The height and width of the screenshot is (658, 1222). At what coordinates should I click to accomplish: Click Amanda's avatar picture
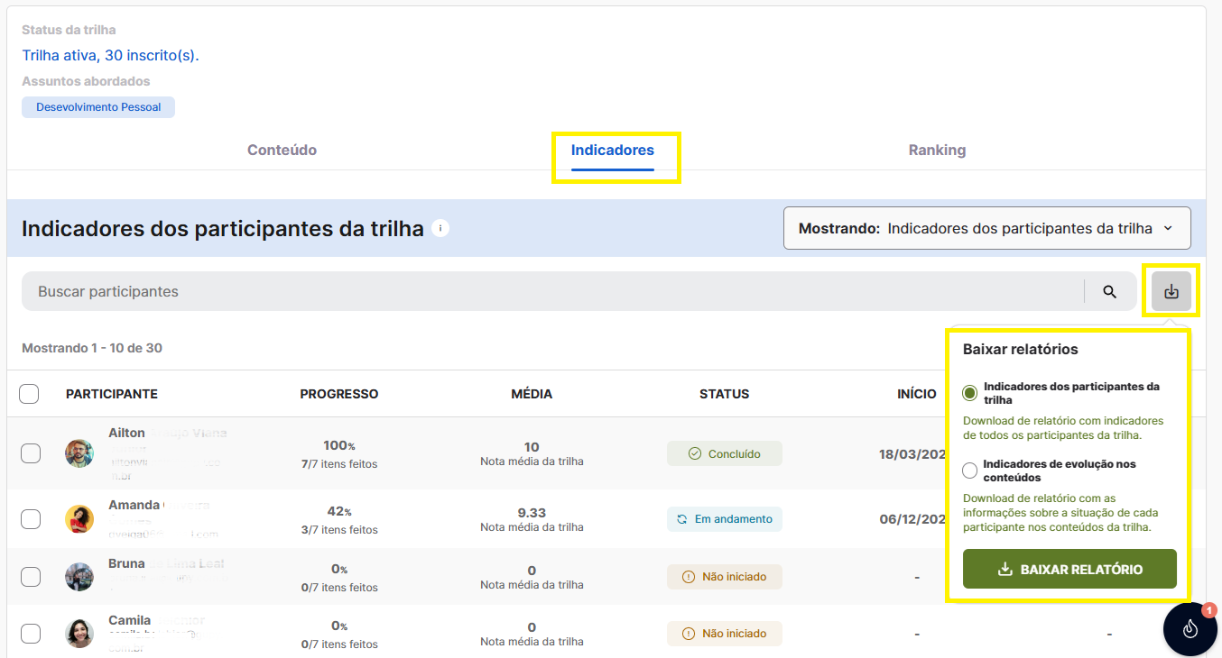click(79, 519)
